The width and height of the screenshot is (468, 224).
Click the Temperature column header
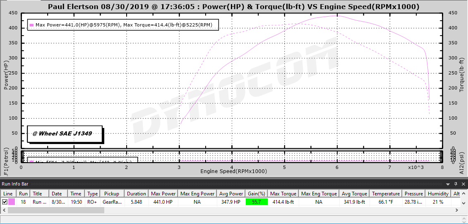pos(386,194)
